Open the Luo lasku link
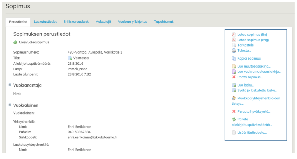 tap(246, 85)
